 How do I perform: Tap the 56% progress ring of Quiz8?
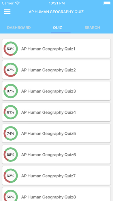coord(10,195)
